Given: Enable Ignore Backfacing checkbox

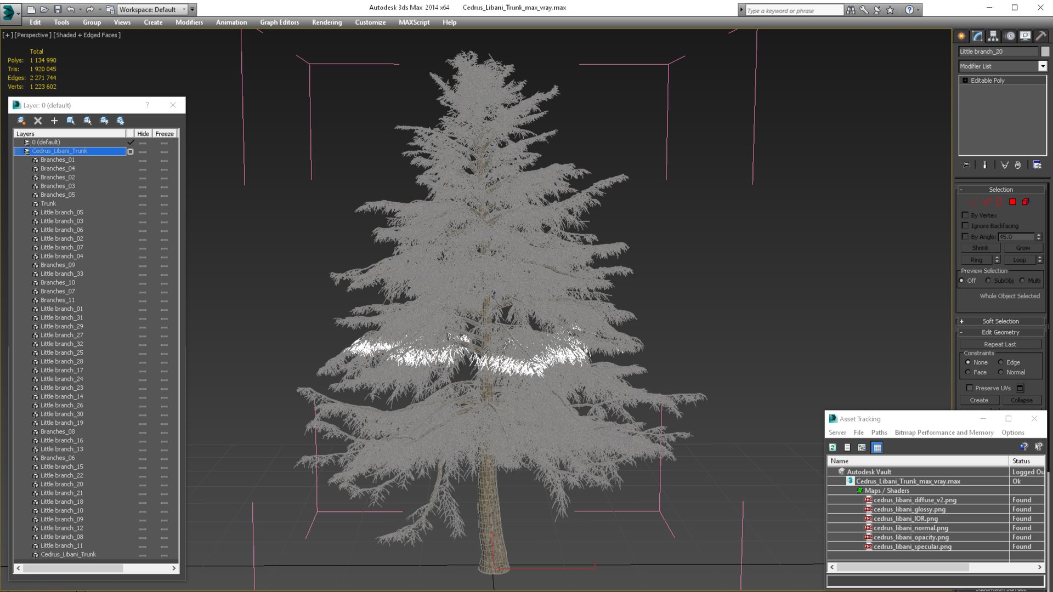Looking at the screenshot, I should click(965, 225).
